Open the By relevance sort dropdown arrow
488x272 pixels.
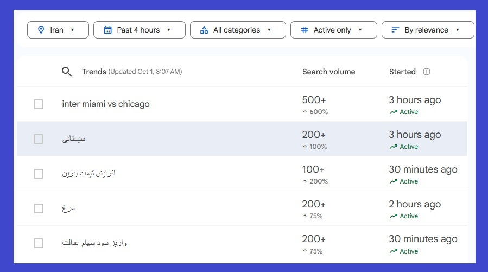[x=458, y=30]
